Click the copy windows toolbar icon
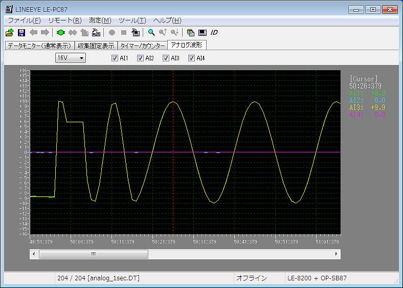Image resolution: width=403 pixels, height=288 pixels. pos(191,32)
